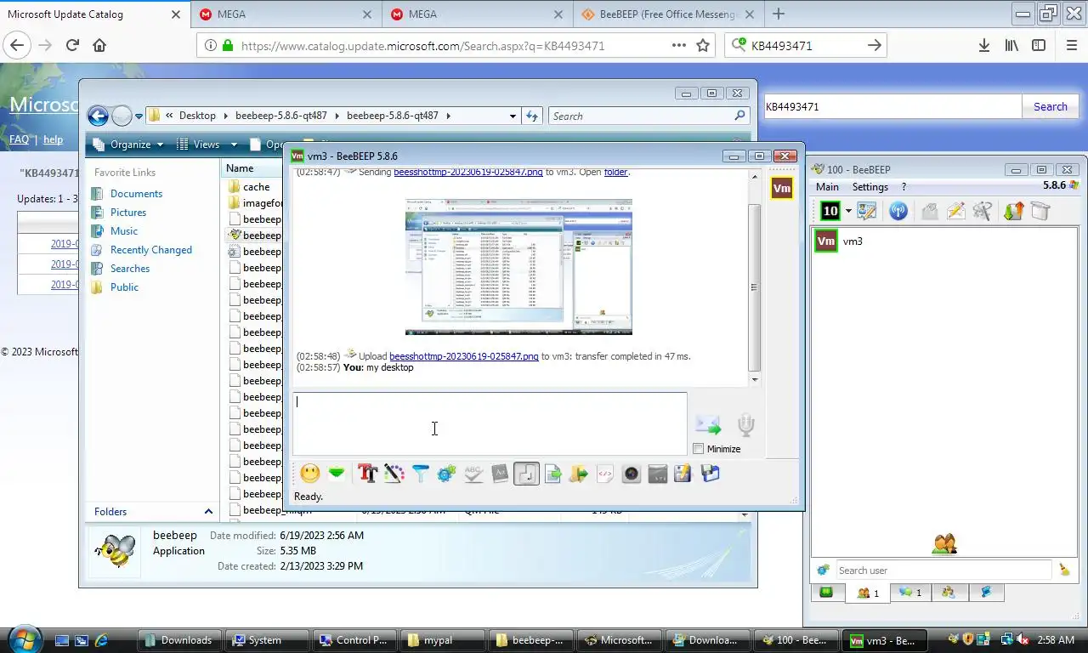The width and height of the screenshot is (1088, 653).
Task: Open the ? help menu in BeeBEEP
Action: pyautogui.click(x=904, y=187)
